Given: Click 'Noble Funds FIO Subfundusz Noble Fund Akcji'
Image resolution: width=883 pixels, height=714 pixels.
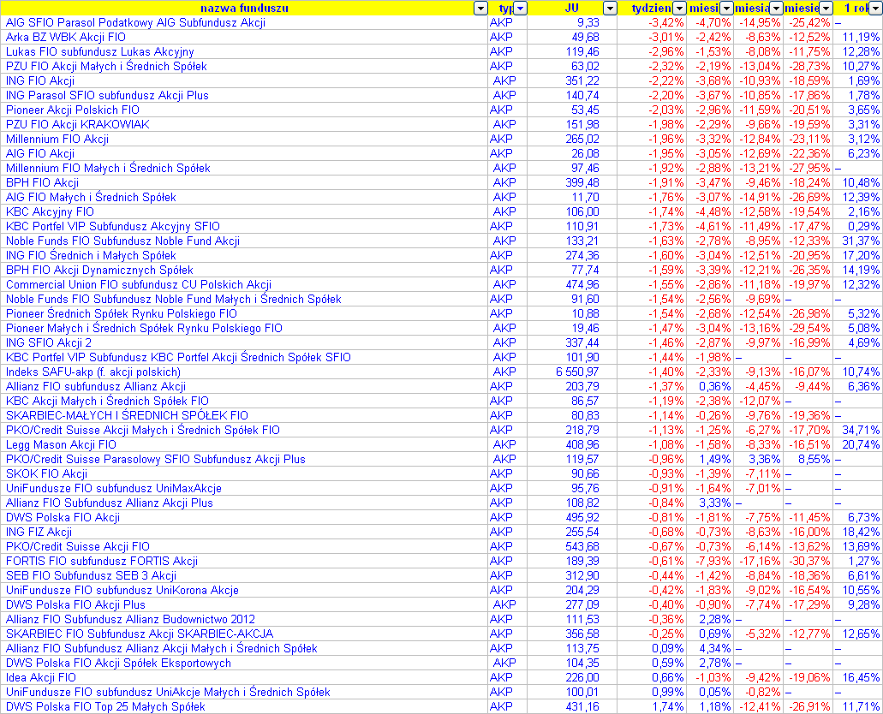Looking at the screenshot, I should (x=122, y=241).
